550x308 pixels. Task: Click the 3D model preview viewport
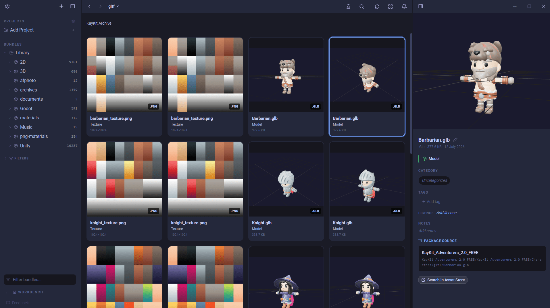click(481, 71)
